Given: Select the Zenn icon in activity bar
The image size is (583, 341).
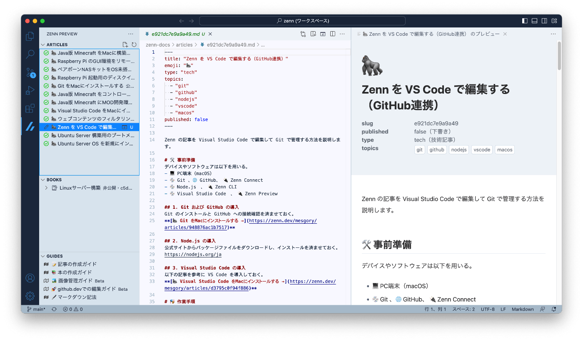Looking at the screenshot, I should (30, 126).
